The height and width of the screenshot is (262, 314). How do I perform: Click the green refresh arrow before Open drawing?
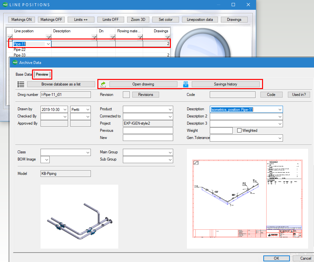(x=103, y=84)
